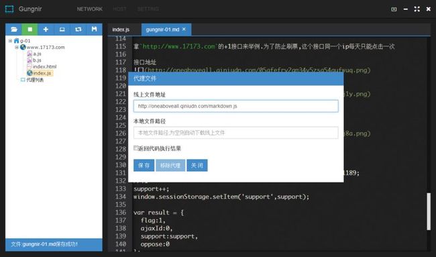Open the NETWORK menu
Screen dimensions: 436x257
pos(89,9)
